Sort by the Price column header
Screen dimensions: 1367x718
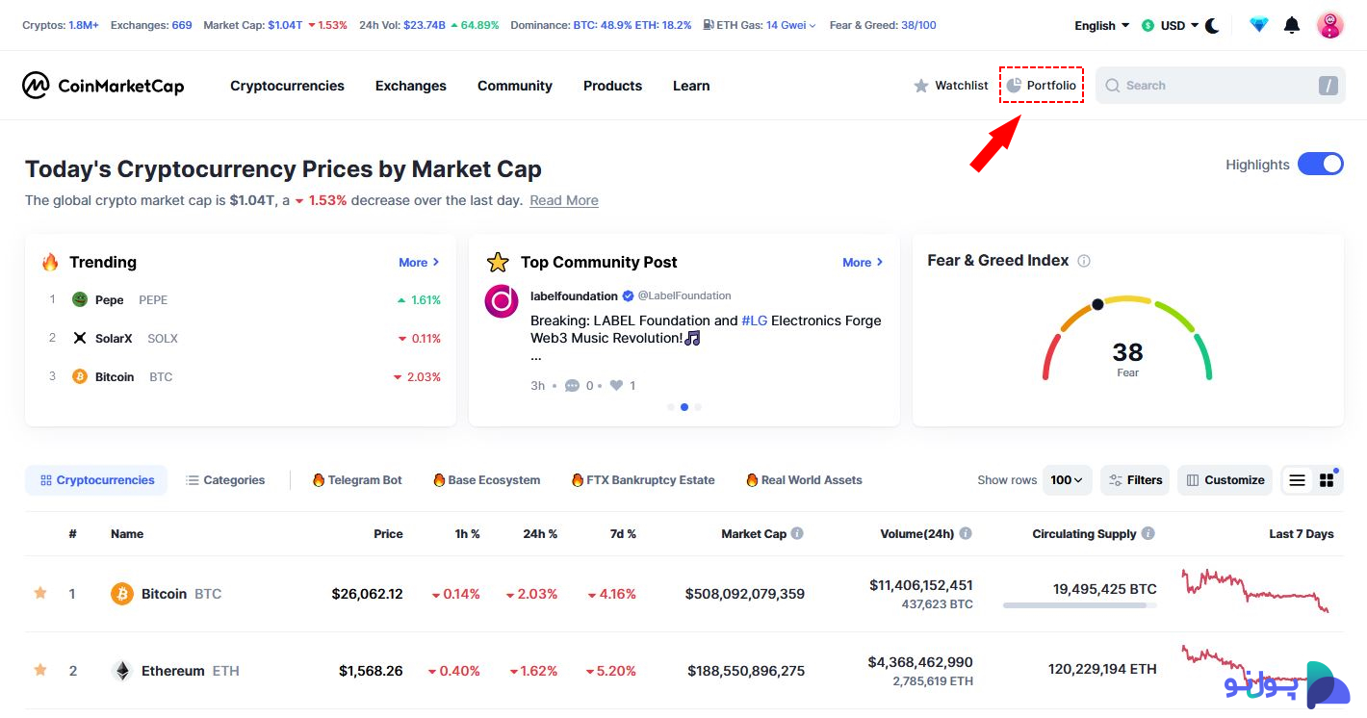(x=388, y=533)
